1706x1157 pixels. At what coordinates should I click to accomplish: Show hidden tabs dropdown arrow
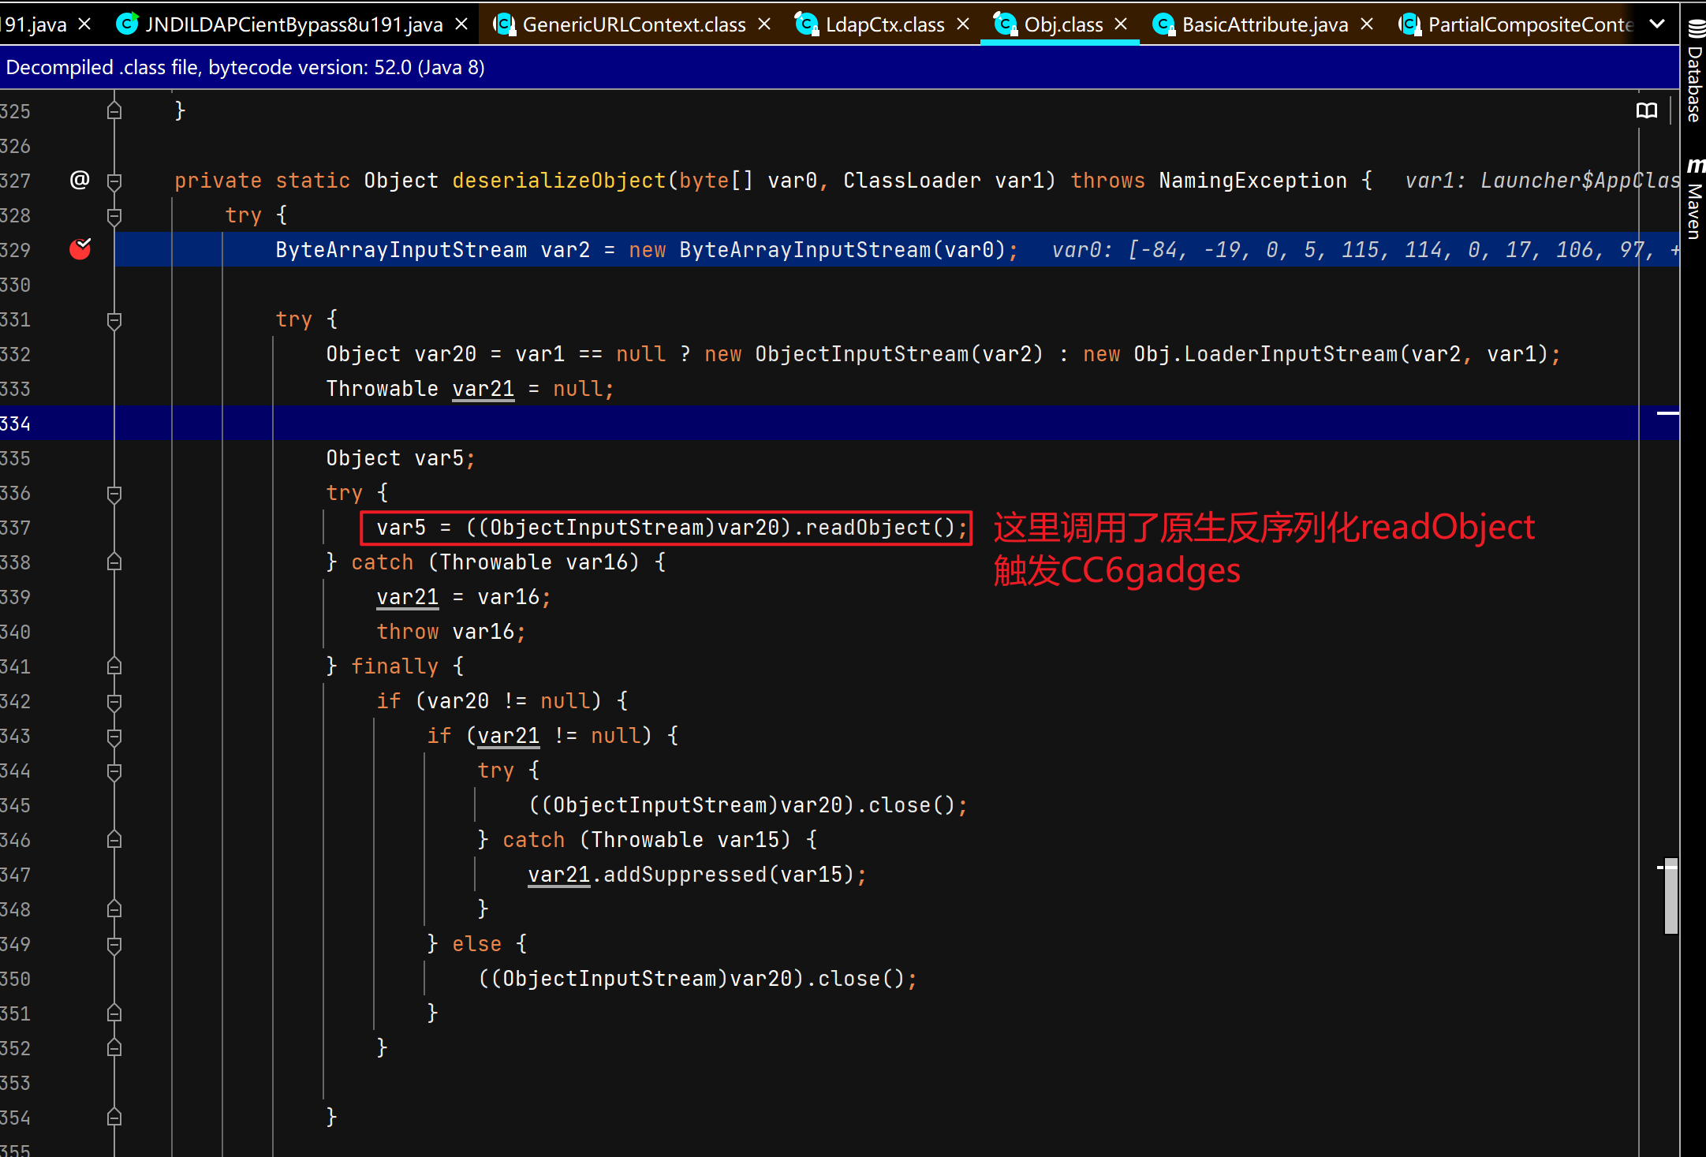tap(1658, 24)
